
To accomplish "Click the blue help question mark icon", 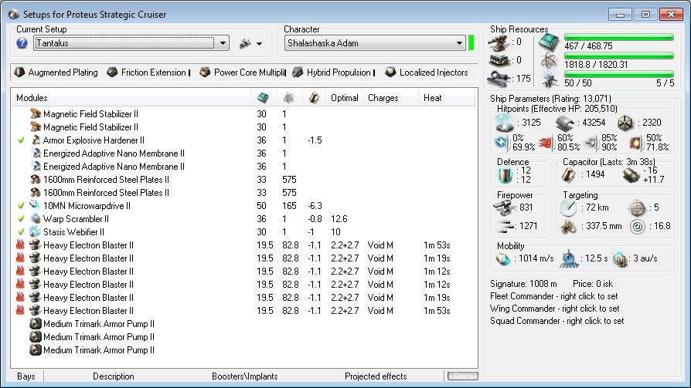I will coord(22,43).
